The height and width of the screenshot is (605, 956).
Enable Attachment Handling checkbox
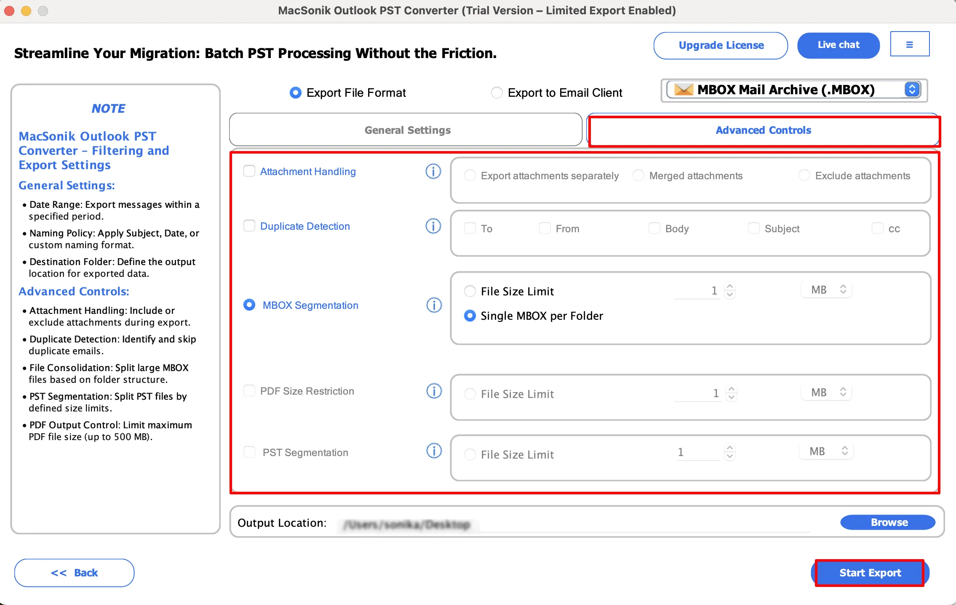tap(249, 171)
